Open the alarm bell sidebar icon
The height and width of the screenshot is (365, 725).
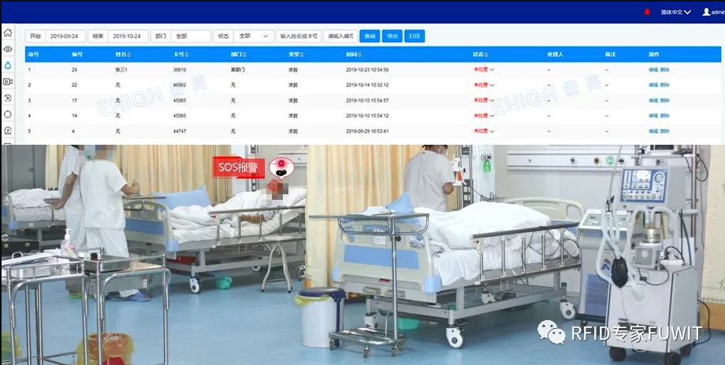(x=7, y=65)
